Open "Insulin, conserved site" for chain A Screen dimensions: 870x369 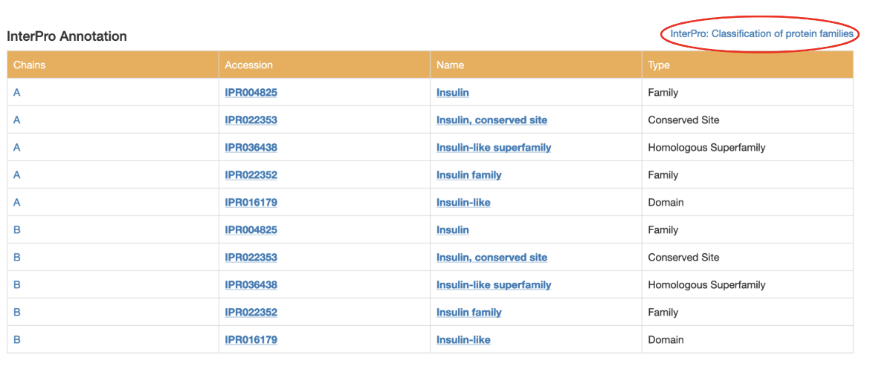tap(492, 120)
